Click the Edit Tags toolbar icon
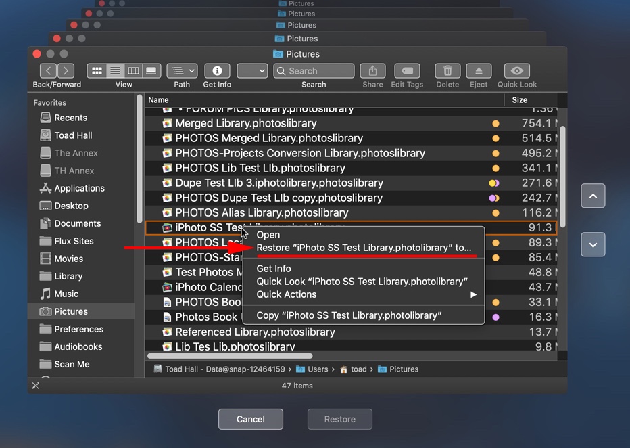Screen dimensions: 630x448 pos(407,71)
